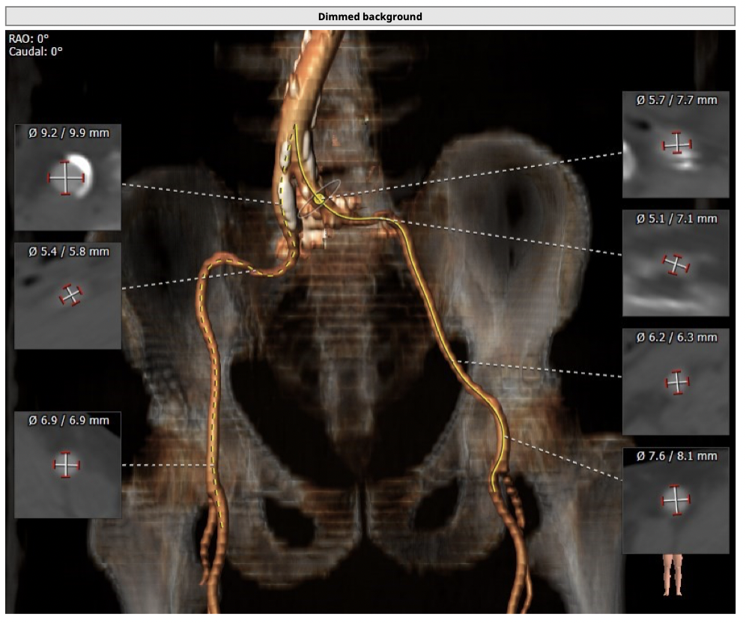Click the Ø 7.6 / 8.1 mm measurement label
Viewport: 746px width, 623px height.
click(676, 455)
